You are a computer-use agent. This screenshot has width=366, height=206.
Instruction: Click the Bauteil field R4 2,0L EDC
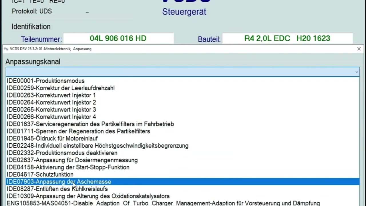pyautogui.click(x=287, y=38)
